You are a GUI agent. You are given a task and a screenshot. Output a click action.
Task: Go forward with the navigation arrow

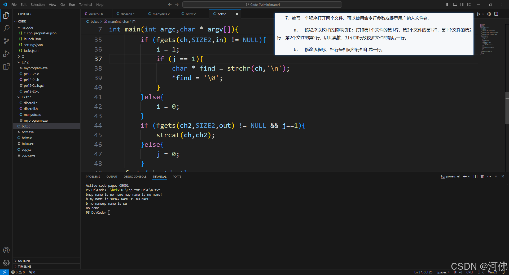tap(177, 4)
